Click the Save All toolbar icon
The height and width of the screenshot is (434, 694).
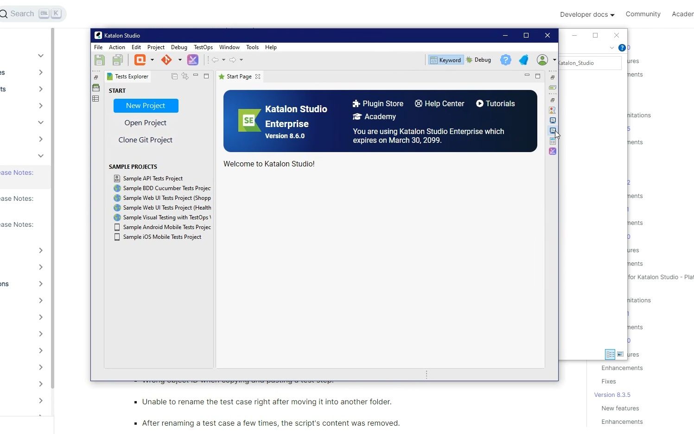pos(118,60)
